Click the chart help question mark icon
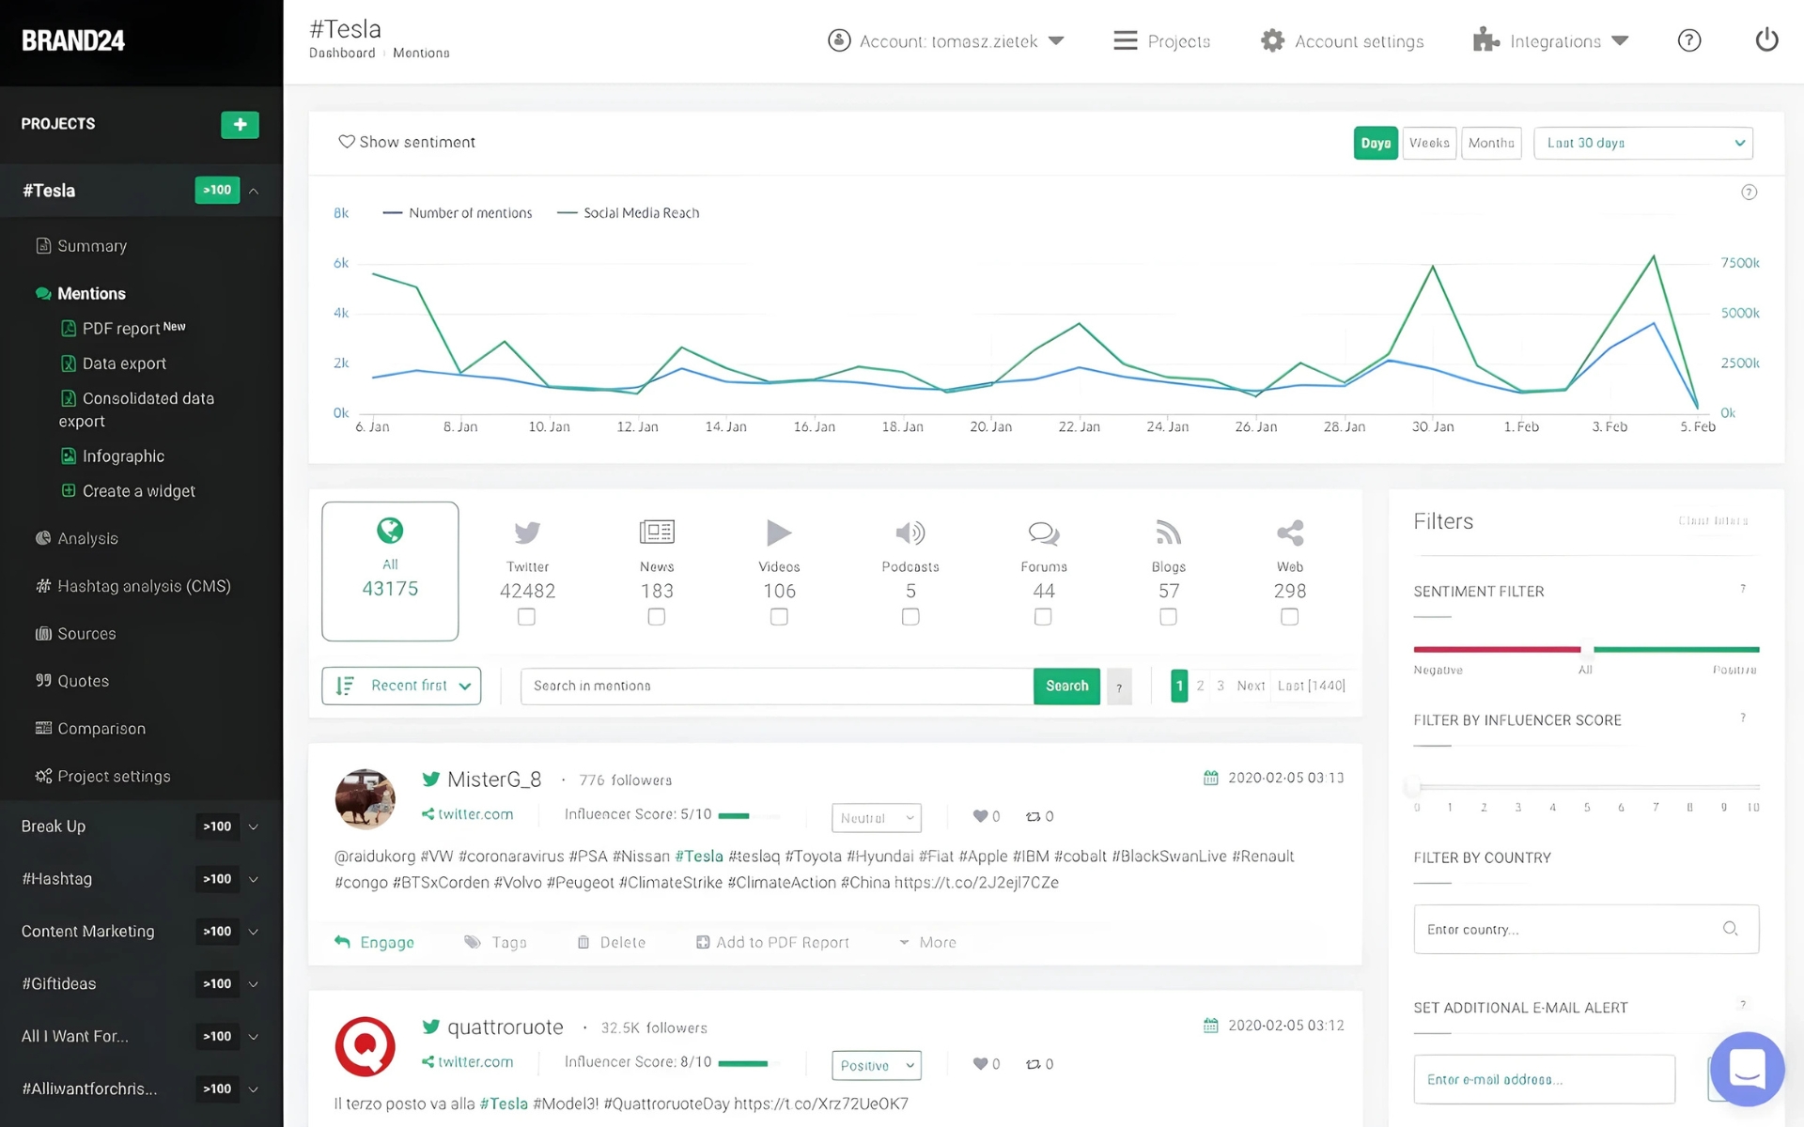 point(1749,193)
